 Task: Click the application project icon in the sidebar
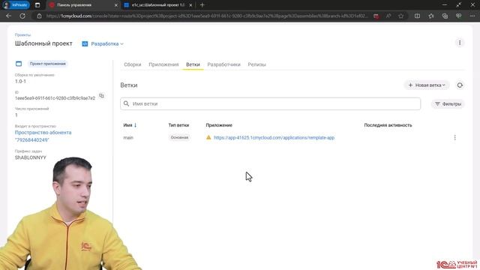pyautogui.click(x=19, y=64)
